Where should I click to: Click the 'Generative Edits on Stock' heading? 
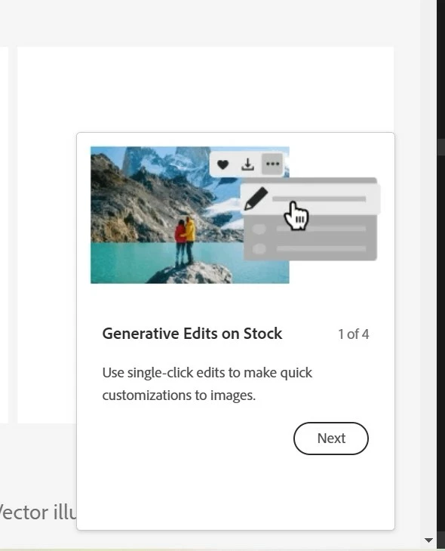[x=192, y=334]
